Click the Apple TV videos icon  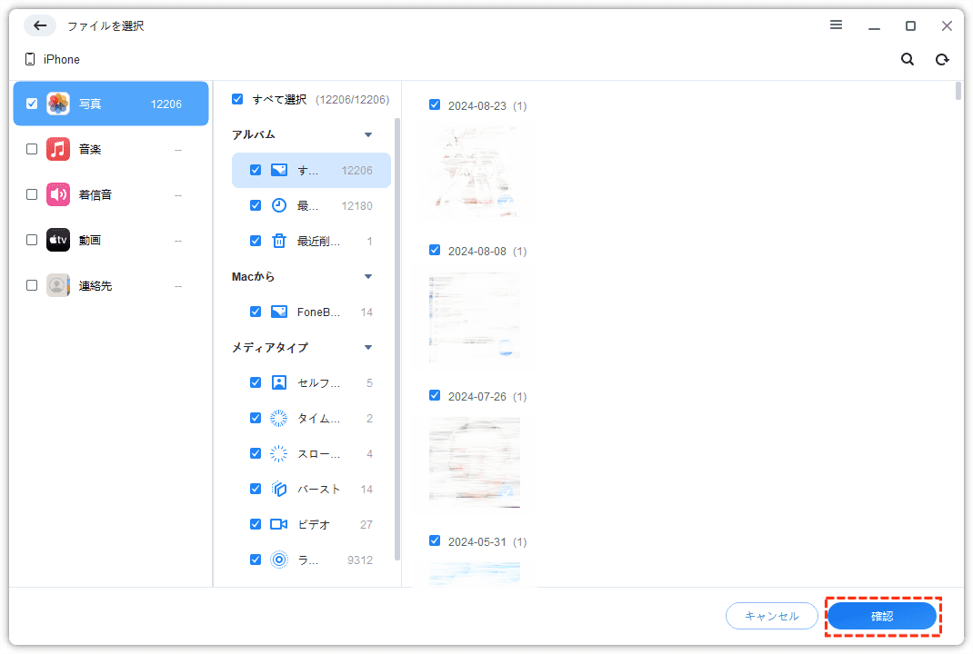pos(58,240)
